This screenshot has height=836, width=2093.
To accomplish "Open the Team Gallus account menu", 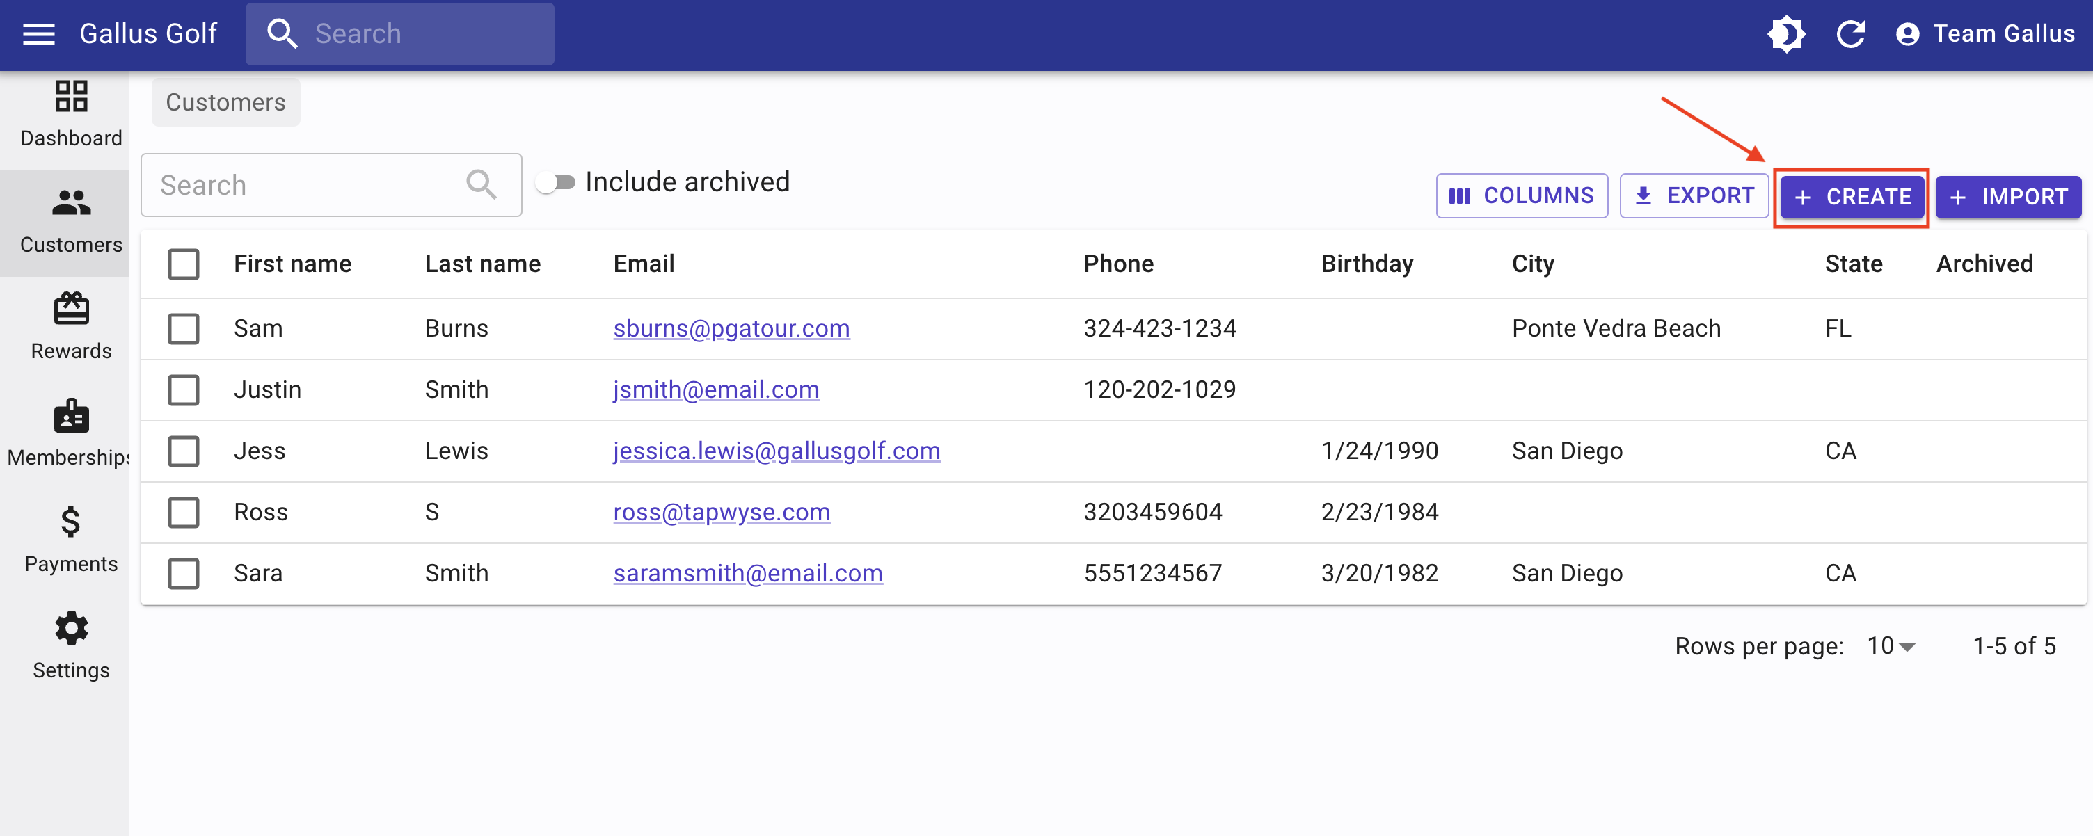I will [x=1984, y=33].
